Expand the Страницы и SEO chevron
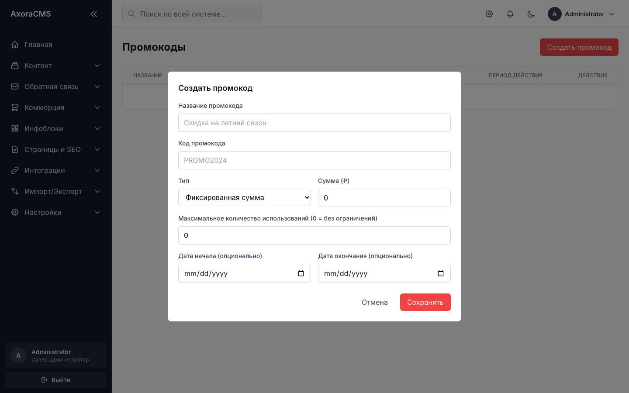 (97, 149)
